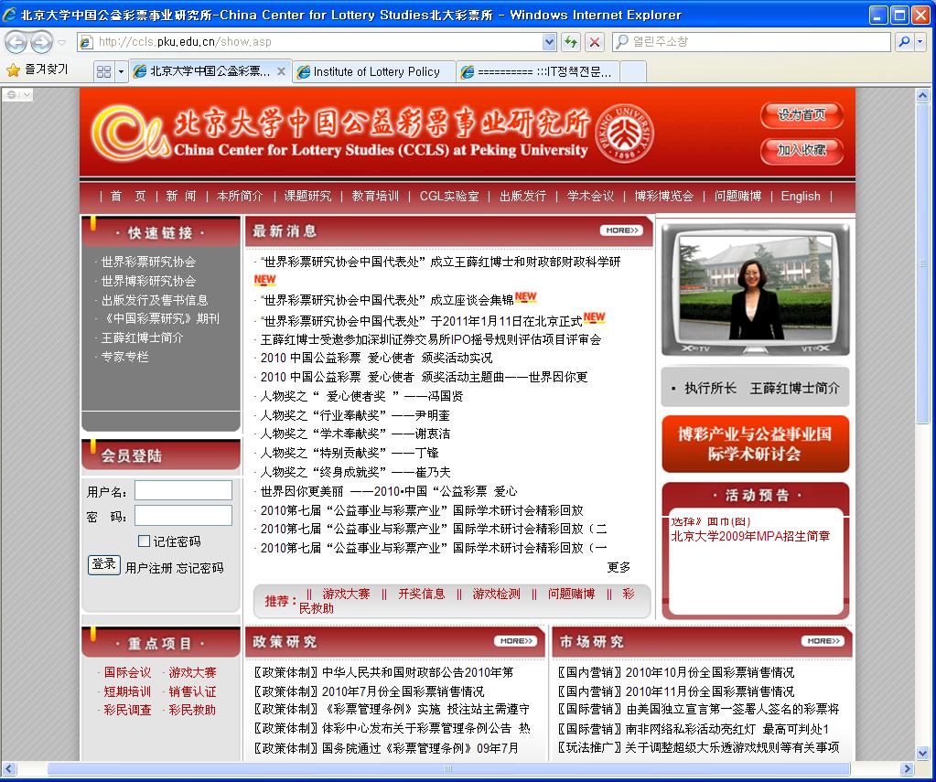The width and height of the screenshot is (936, 782).
Task: Open 学术会议 navigation item
Action: click(590, 196)
